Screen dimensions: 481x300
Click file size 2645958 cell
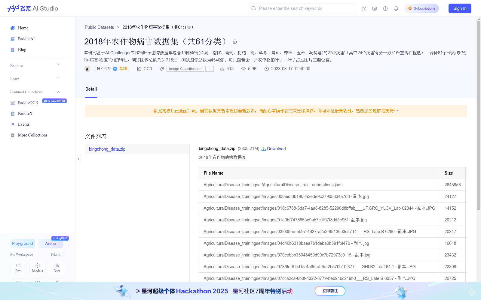tap(453, 185)
